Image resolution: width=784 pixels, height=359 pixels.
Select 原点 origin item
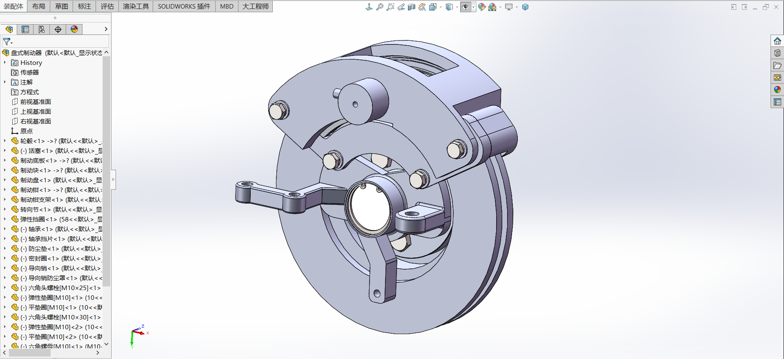(x=27, y=131)
